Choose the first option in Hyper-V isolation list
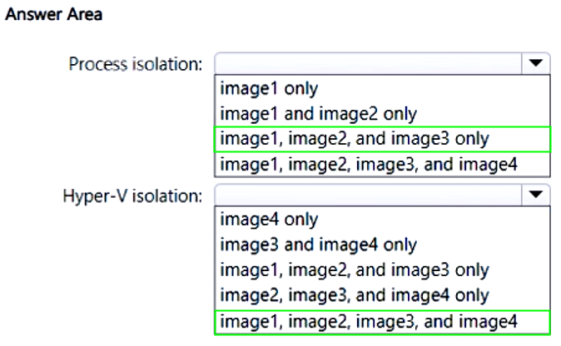Screen dimensions: 561x346 point(268,220)
